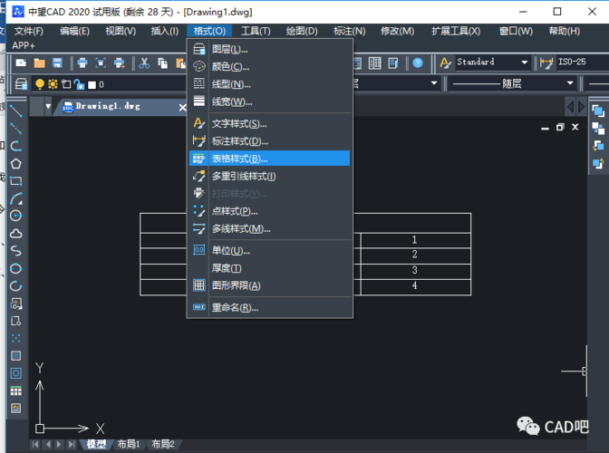This screenshot has height=453, width=609.
Task: Toggle layer 0 lock padlock icon
Action: (79, 84)
